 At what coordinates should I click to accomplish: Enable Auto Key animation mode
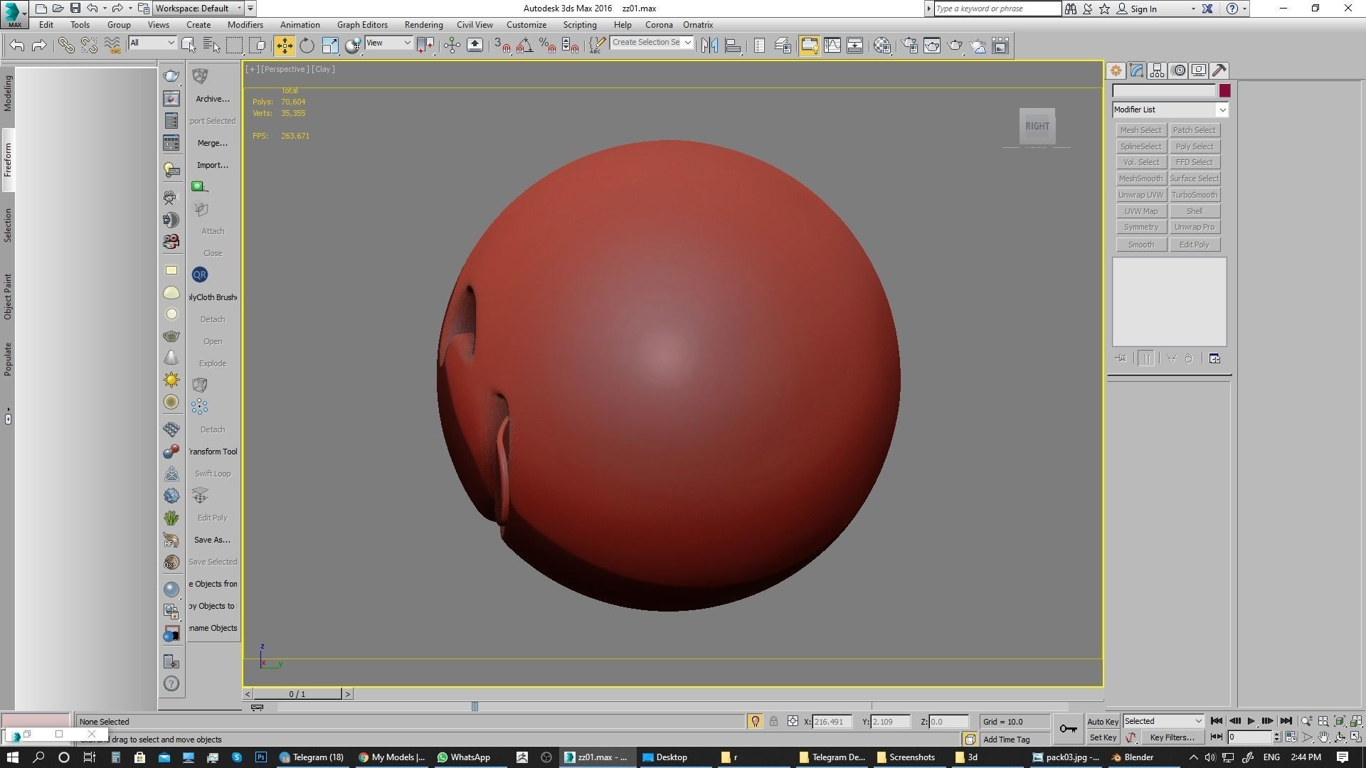pos(1103,721)
